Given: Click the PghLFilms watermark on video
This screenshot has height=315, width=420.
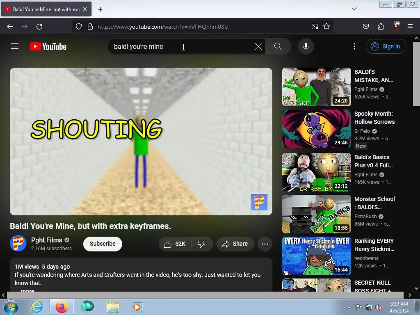Looking at the screenshot, I should 259,202.
